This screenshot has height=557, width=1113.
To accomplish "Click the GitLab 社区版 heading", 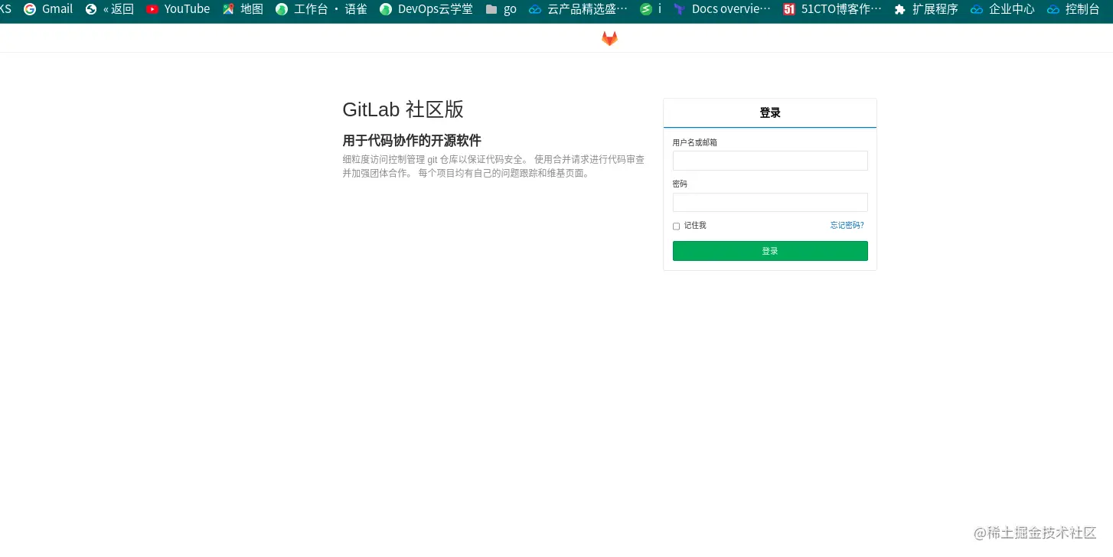I will point(403,109).
